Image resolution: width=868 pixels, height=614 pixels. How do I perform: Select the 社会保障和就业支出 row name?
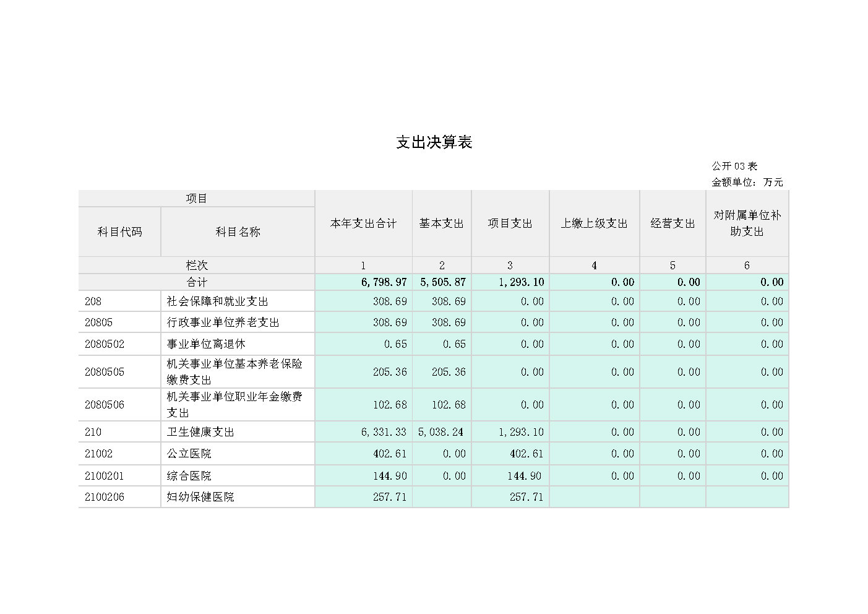[217, 301]
